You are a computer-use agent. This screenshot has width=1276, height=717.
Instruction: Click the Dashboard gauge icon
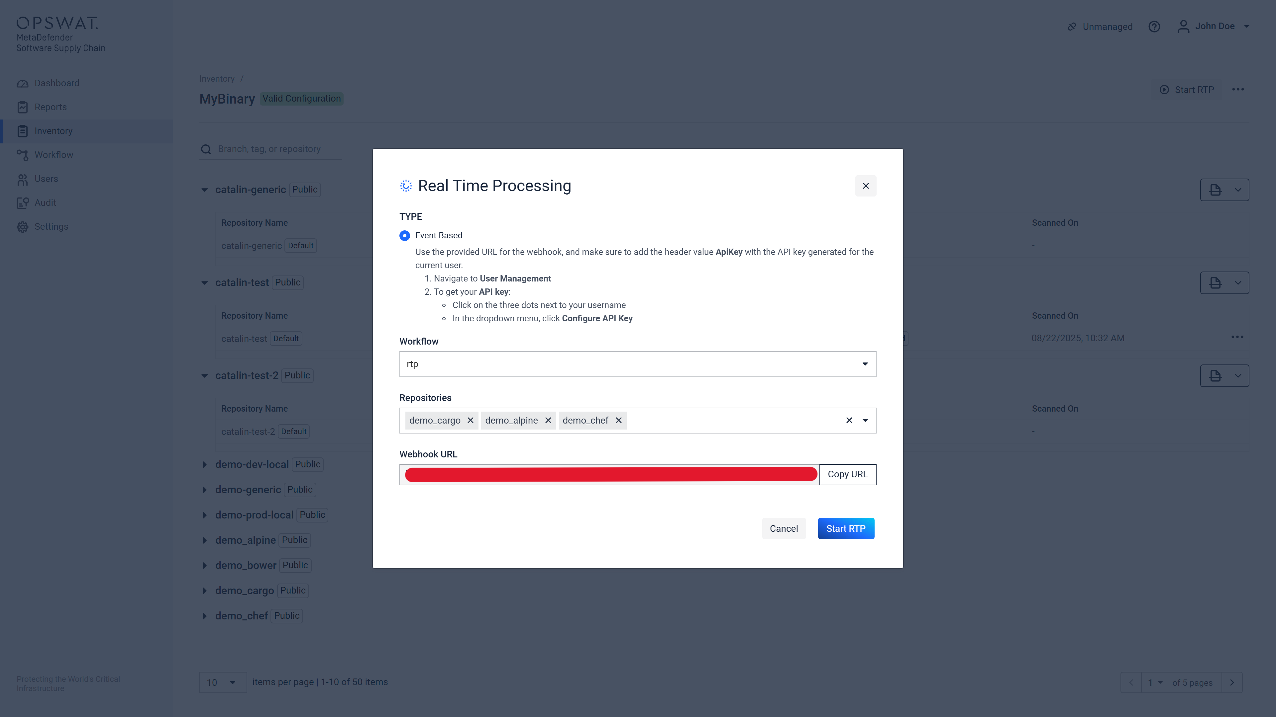[22, 83]
